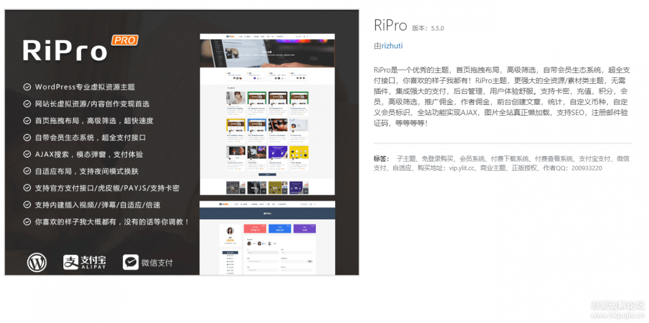Click the 作者QQ: 200933220 tag text
649x323 pixels.
coord(572,168)
